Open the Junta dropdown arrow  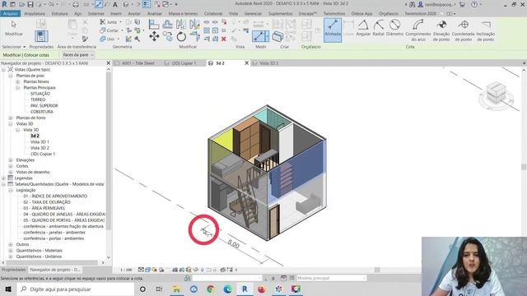click(121, 22)
